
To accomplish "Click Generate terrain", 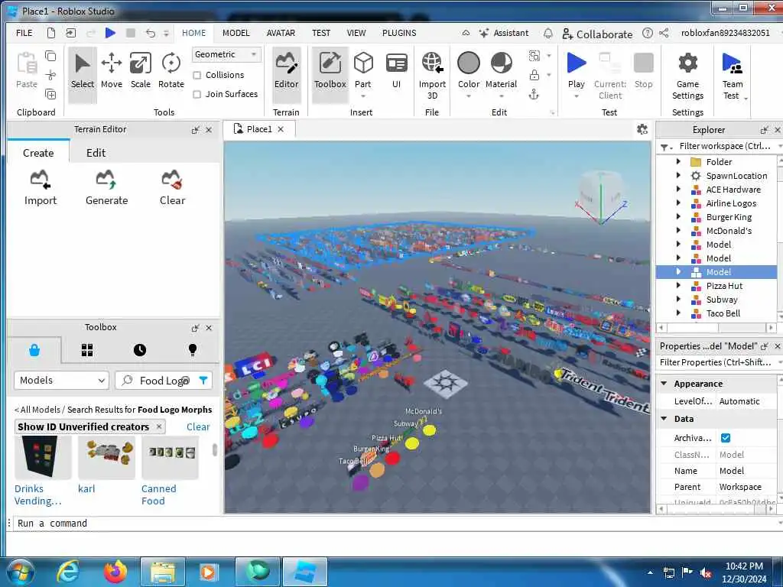I will point(106,188).
